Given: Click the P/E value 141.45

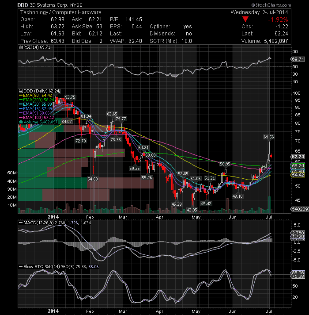Looking at the screenshot, I should coord(134,19).
